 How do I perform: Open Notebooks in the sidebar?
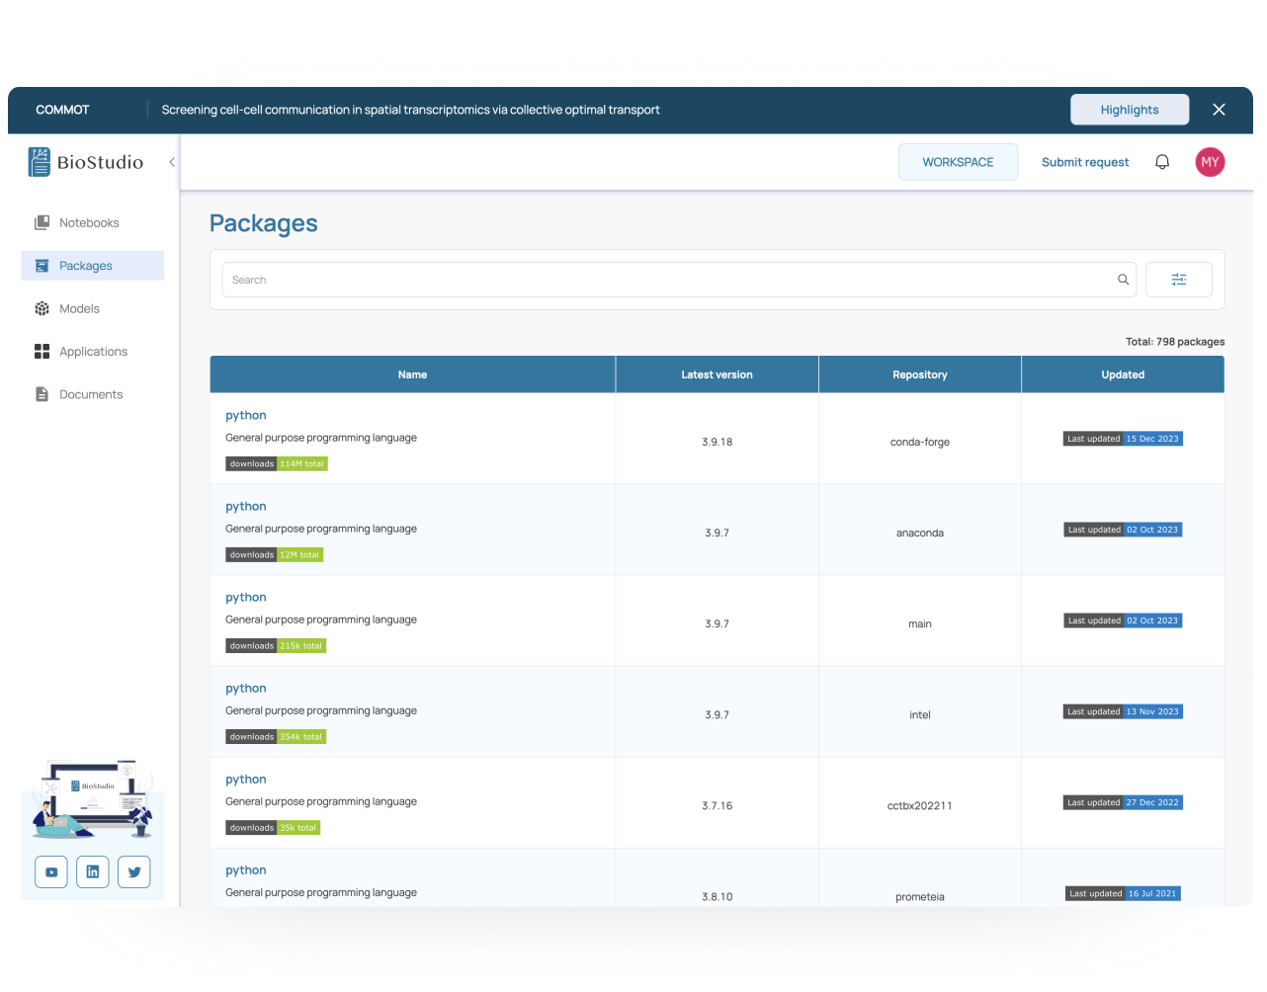[89, 222]
